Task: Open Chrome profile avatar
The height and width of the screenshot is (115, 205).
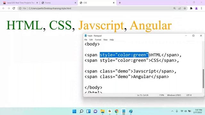Action: (196, 8)
